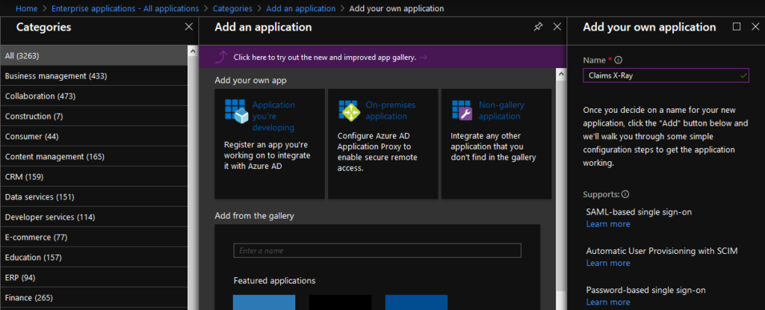This screenshot has height=310, width=765.
Task: Click the On-premises application icon
Action: point(350,111)
